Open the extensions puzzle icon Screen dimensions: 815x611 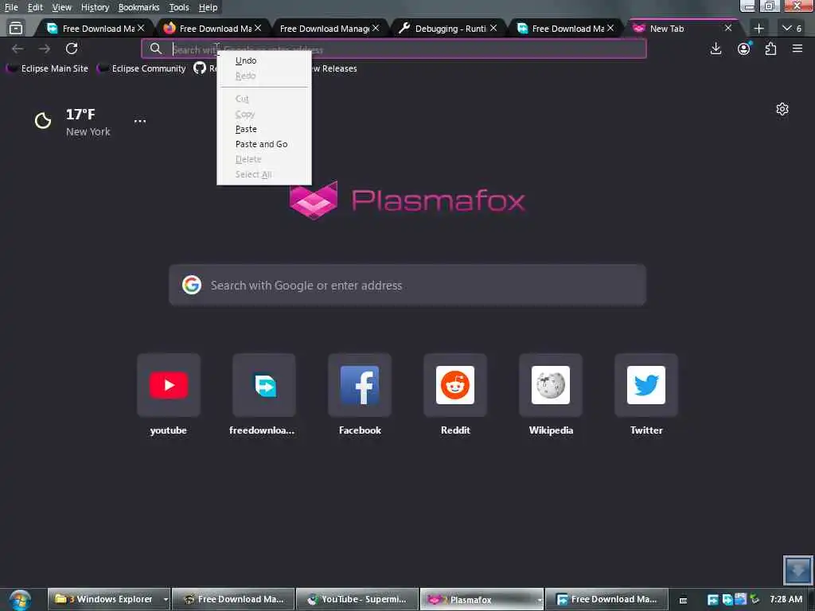[x=770, y=49]
